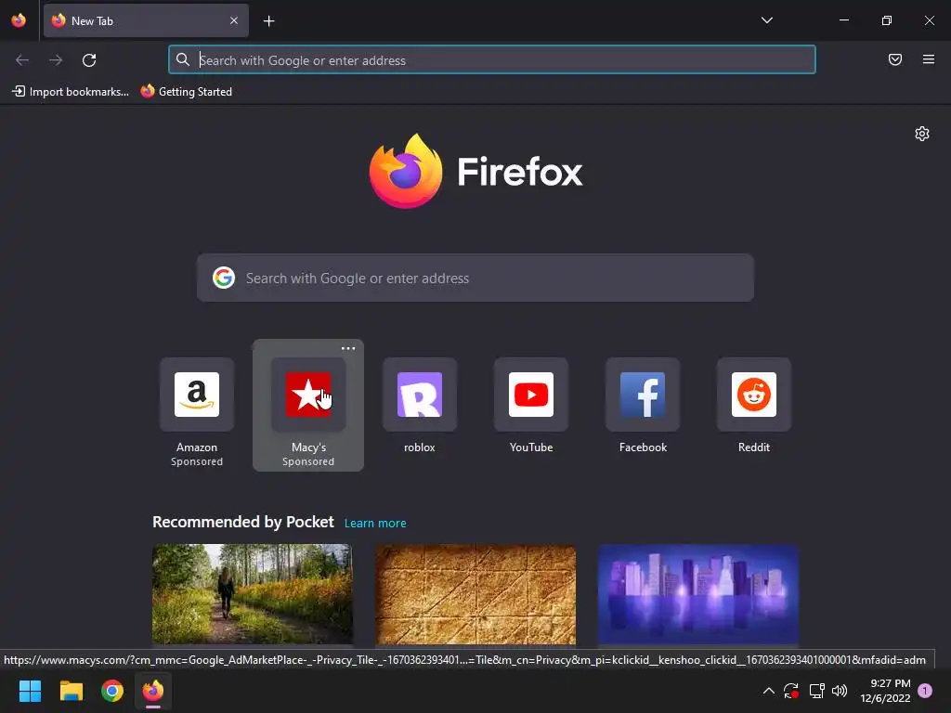Open the YouTube shortcut
Image resolution: width=951 pixels, height=713 pixels.
click(x=530, y=405)
